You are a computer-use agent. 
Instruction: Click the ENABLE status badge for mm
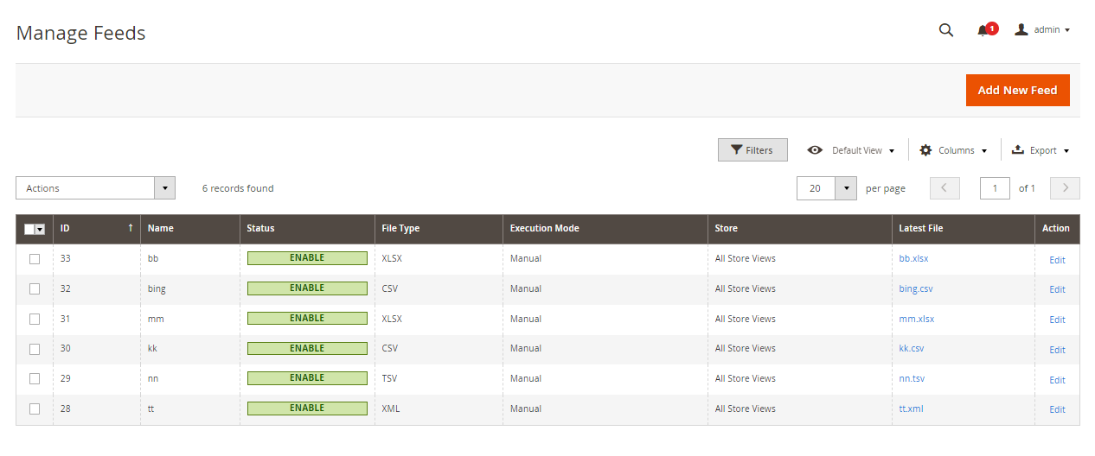pyautogui.click(x=307, y=319)
